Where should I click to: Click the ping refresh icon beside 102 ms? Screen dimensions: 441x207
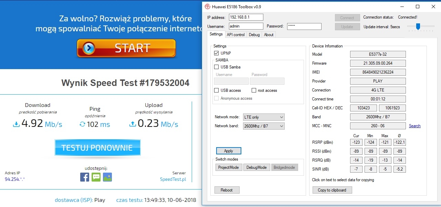coord(82,124)
